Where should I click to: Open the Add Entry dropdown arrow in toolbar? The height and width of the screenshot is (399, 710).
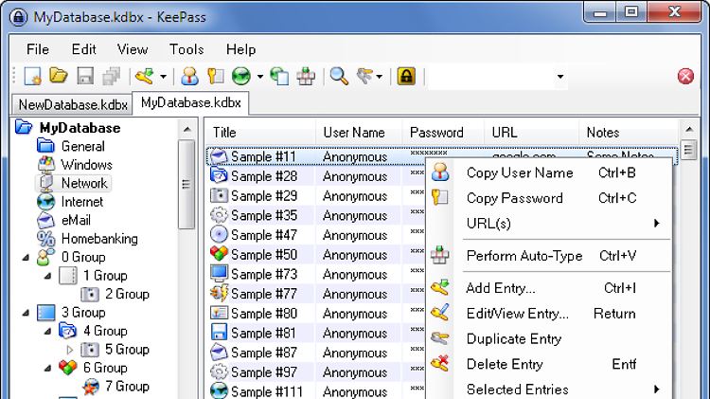[x=163, y=77]
